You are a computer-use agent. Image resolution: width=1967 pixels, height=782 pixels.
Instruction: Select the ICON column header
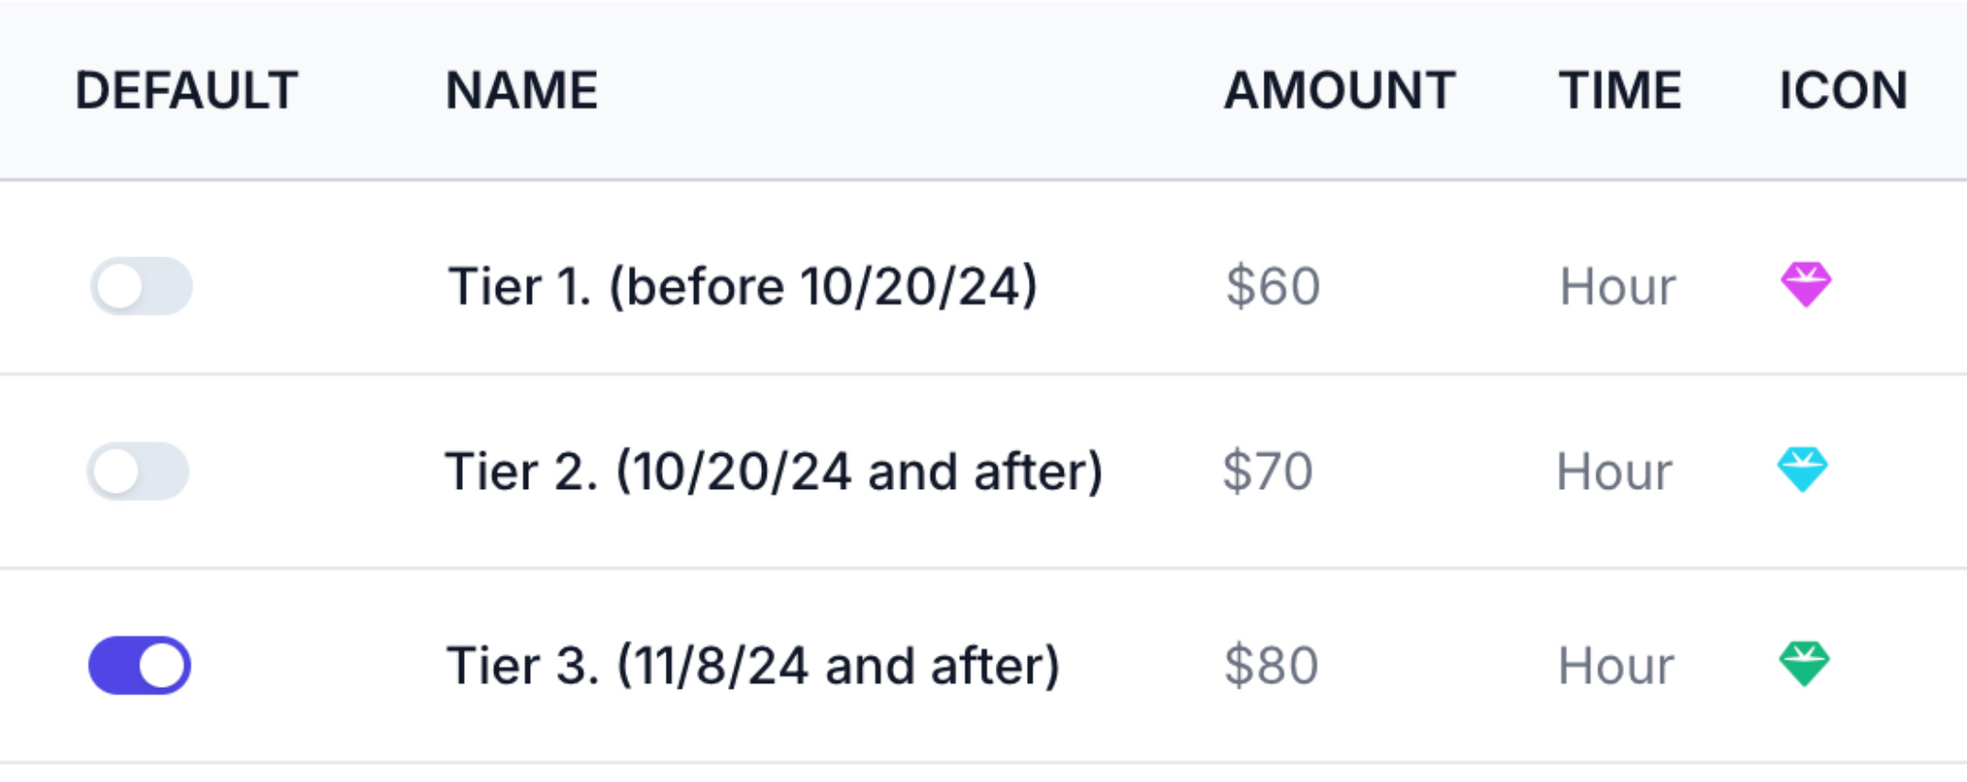coord(1843,90)
